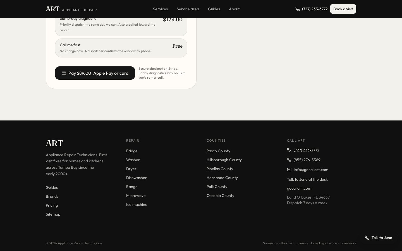Visit the Osceola County page
The image size is (402, 251).
tap(220, 196)
